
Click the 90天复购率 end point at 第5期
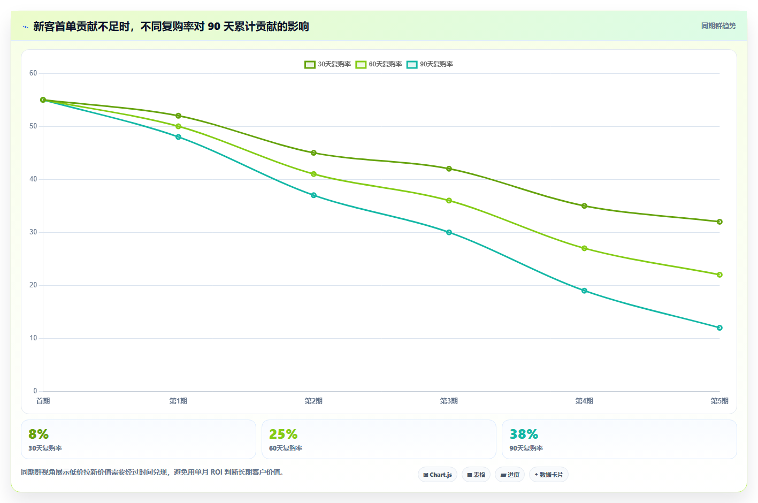720,327
